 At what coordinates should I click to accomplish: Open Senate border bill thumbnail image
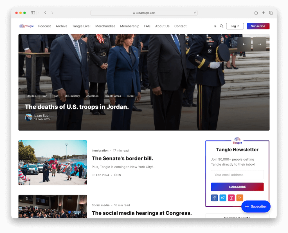click(53, 163)
